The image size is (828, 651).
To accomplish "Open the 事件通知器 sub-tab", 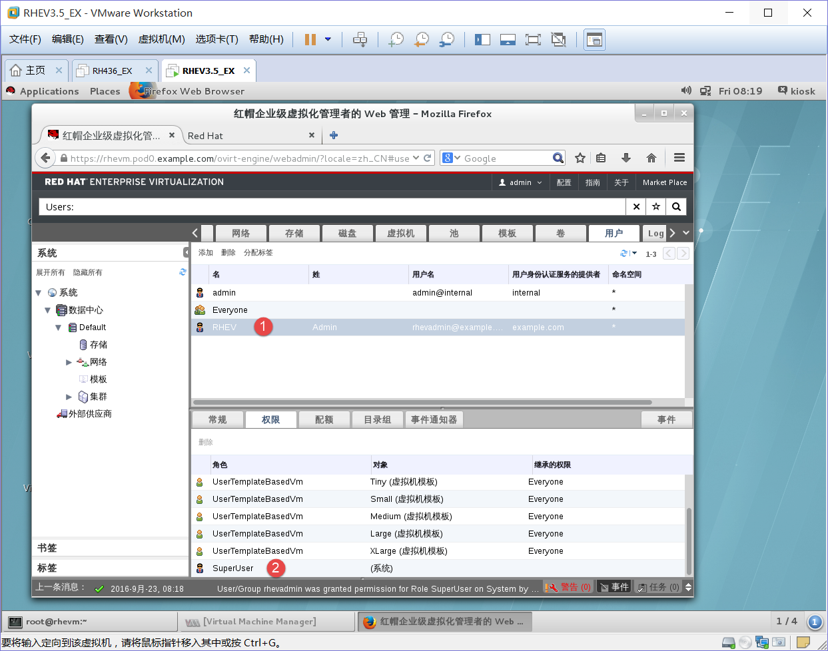I will click(x=434, y=419).
